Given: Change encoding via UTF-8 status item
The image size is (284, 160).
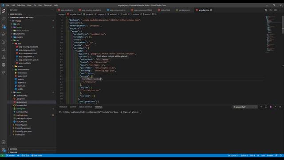Looking at the screenshot, I should pos(252,156).
